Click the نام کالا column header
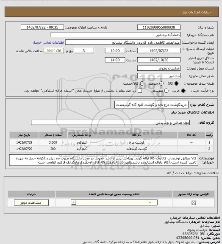Screen dimensions: 222x244 point(136,135)
